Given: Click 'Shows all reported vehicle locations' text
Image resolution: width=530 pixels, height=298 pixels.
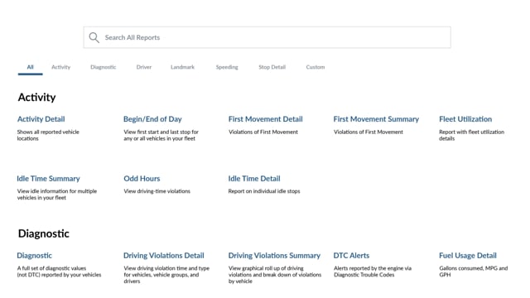Looking at the screenshot, I should 48,135.
